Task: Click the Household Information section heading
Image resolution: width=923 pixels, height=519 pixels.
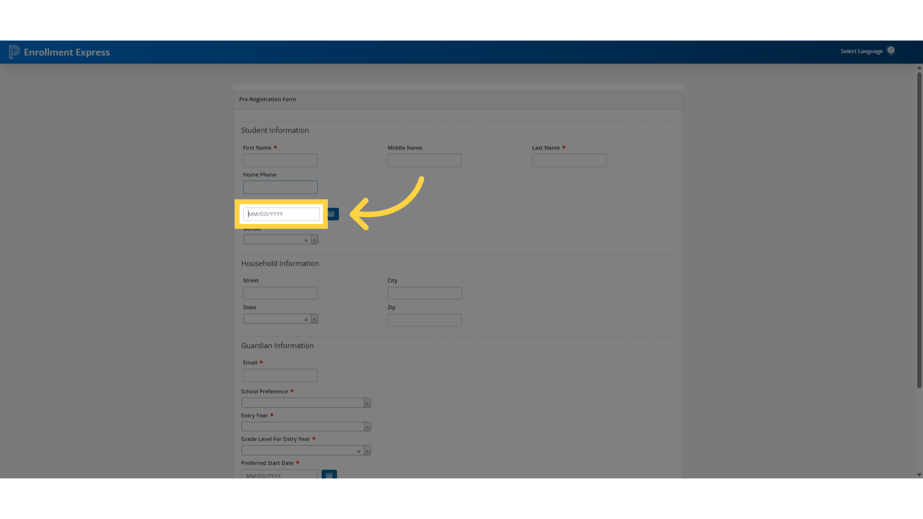Action: [x=280, y=263]
